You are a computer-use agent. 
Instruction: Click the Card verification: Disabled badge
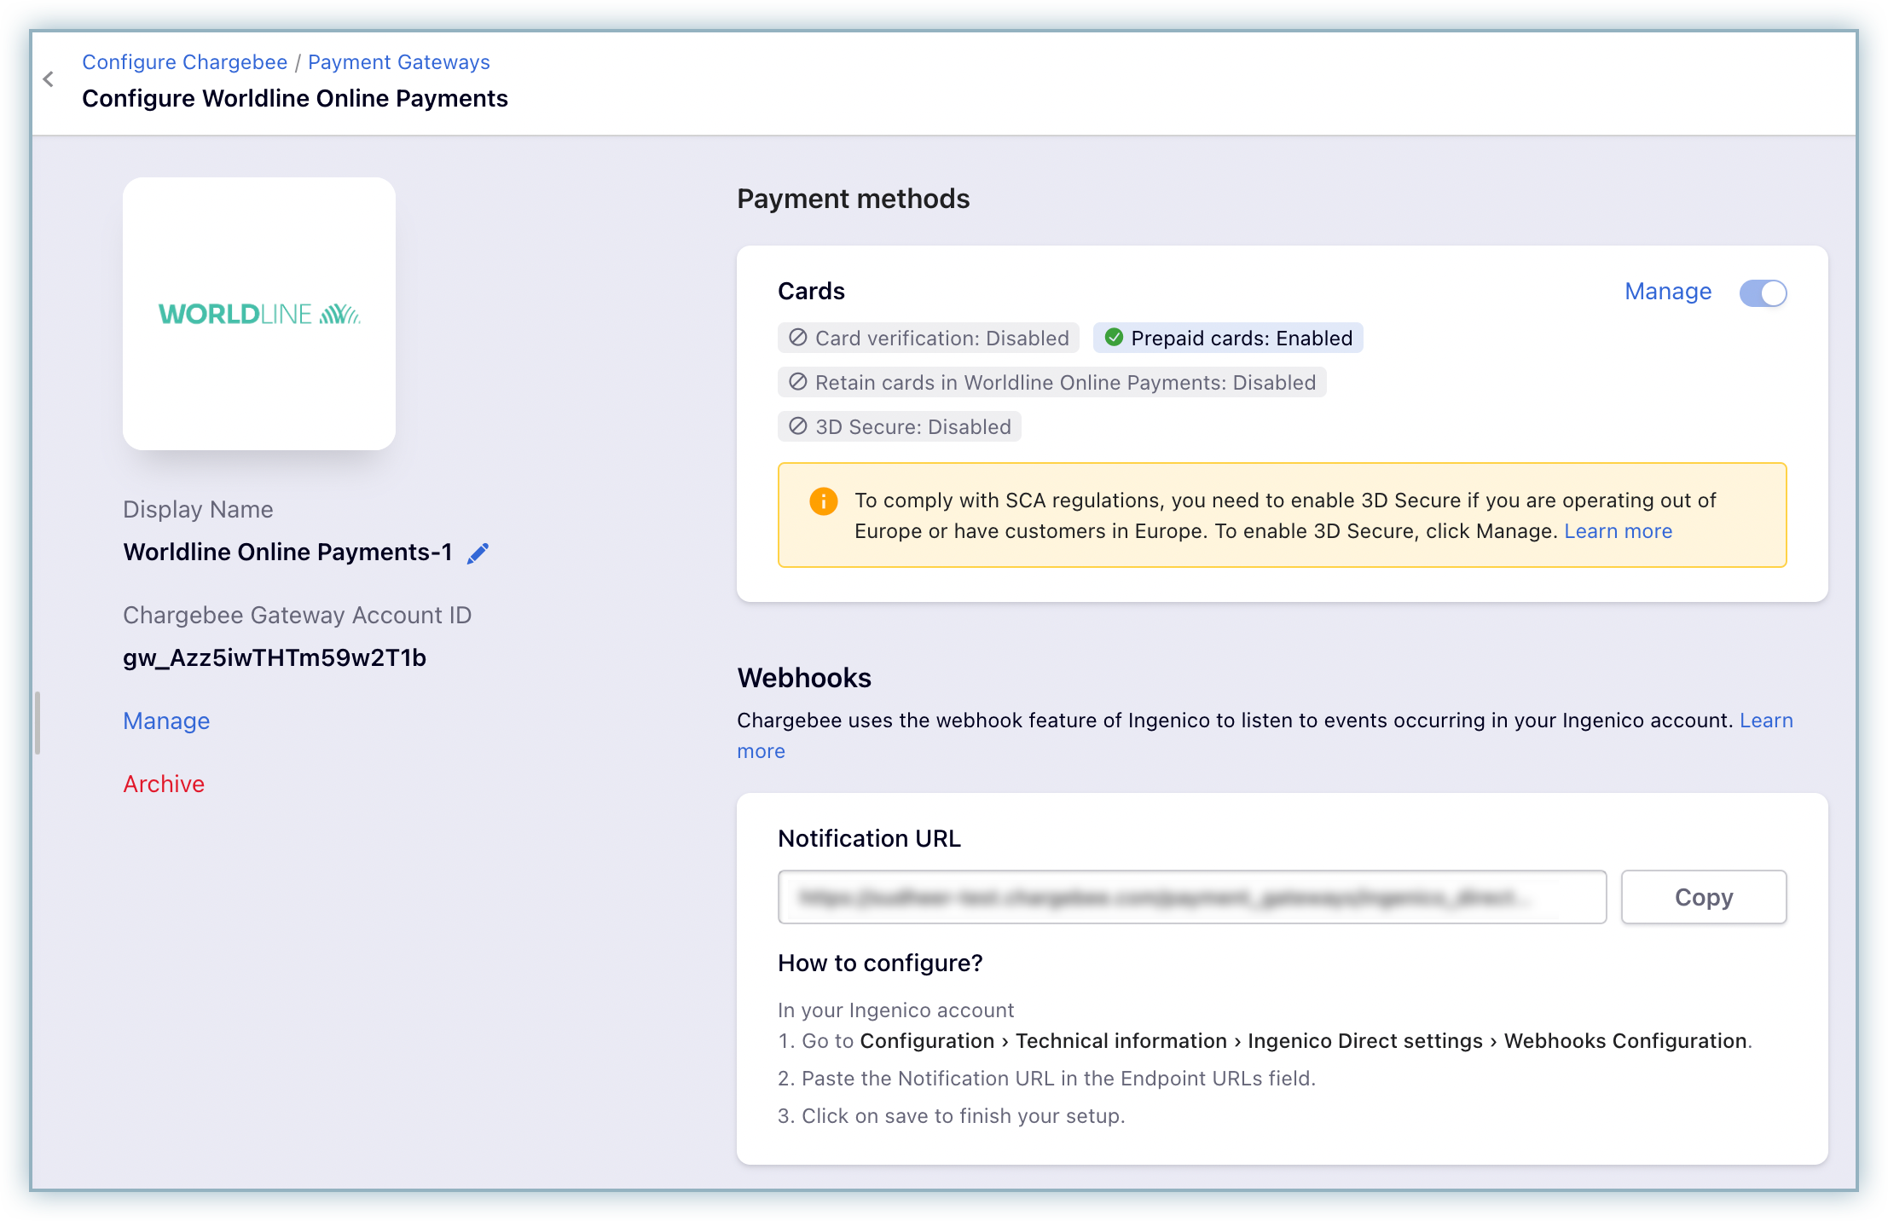[x=929, y=338]
